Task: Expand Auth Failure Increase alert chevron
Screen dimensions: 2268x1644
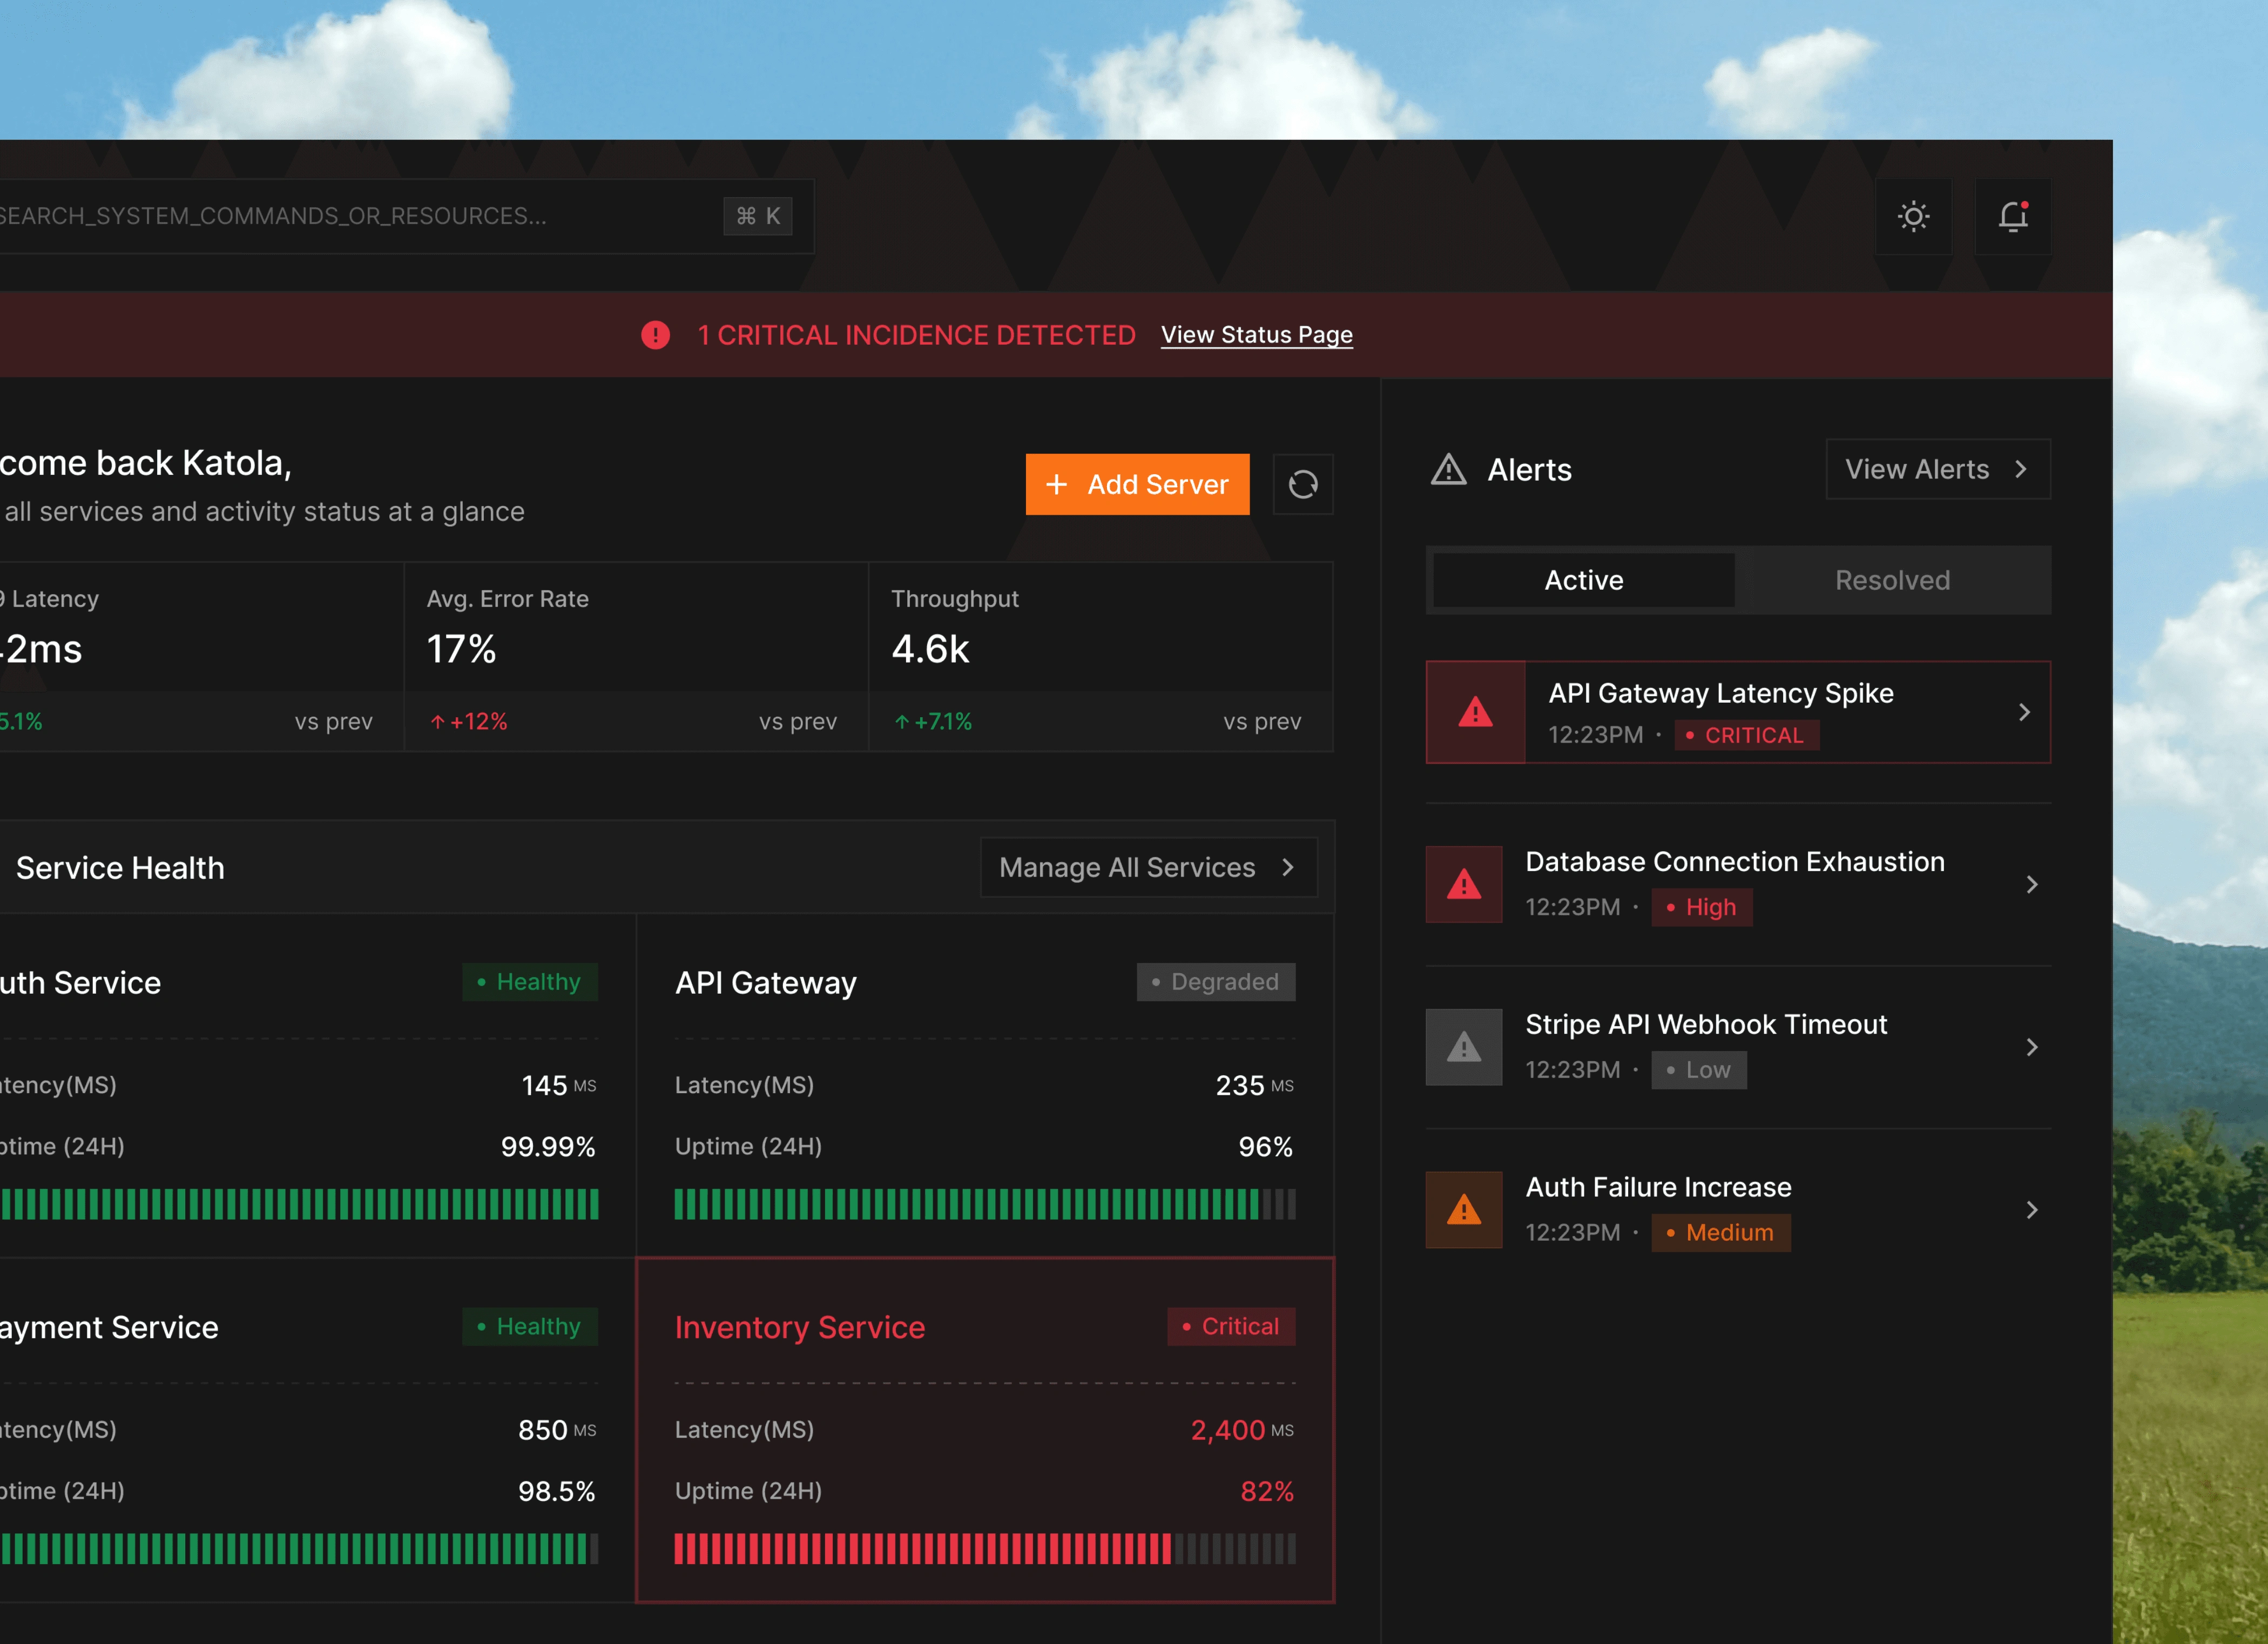Action: [2031, 1210]
